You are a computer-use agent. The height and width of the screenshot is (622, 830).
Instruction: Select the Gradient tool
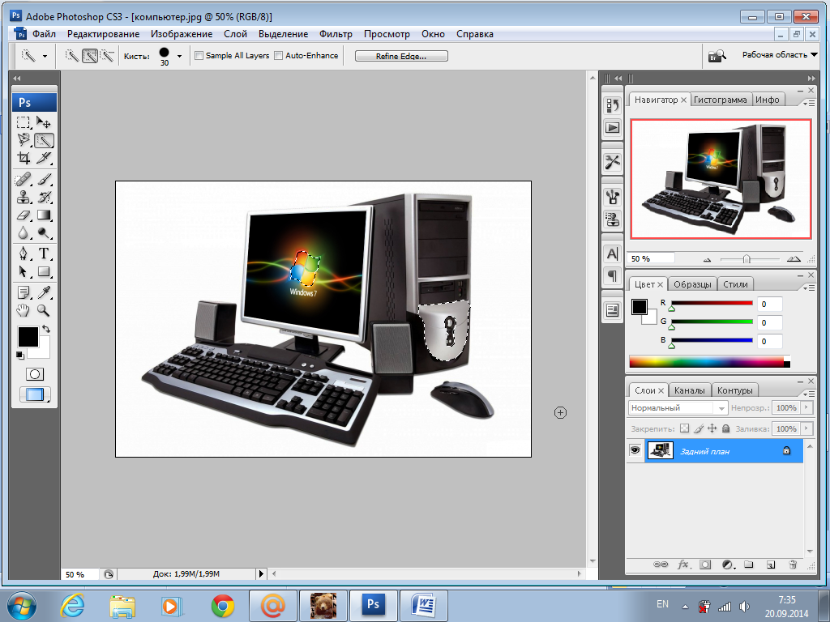click(44, 215)
